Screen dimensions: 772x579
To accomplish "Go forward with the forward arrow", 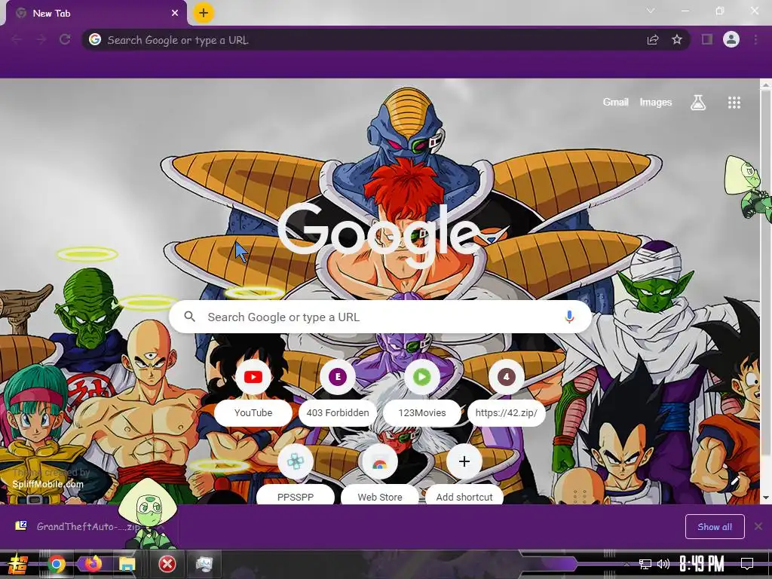I will click(41, 39).
